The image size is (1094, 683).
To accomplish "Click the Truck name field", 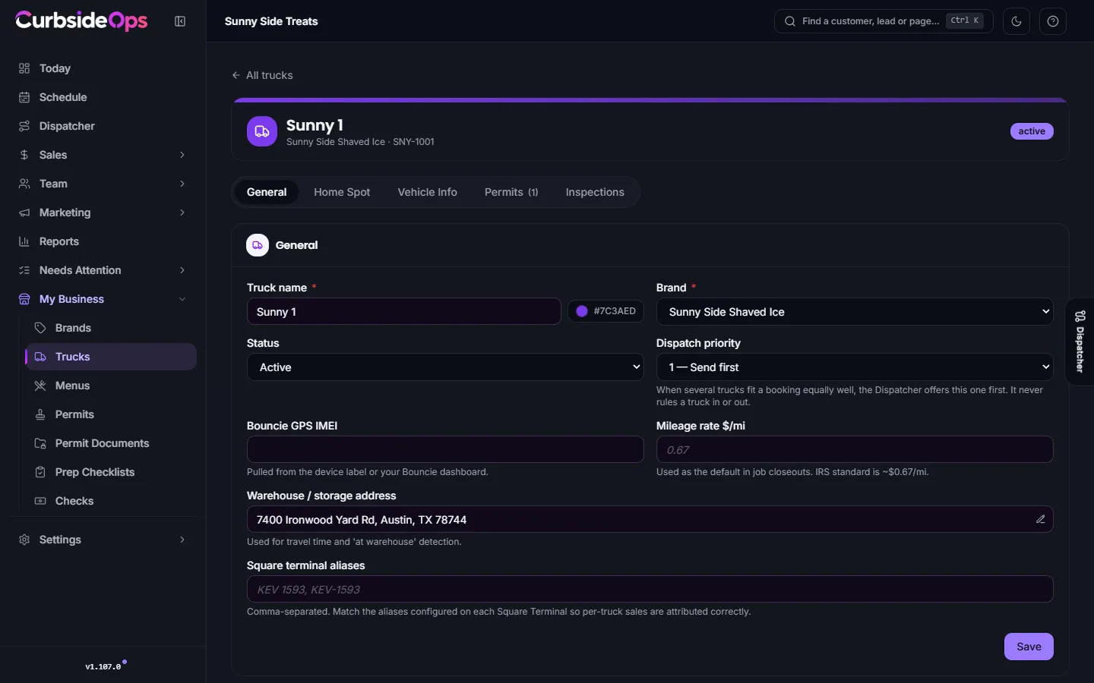I will [x=404, y=312].
